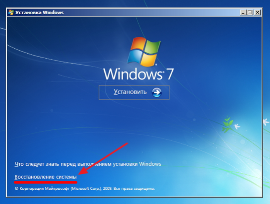
Task: Open Восстановление системы link
Action: click(x=46, y=177)
